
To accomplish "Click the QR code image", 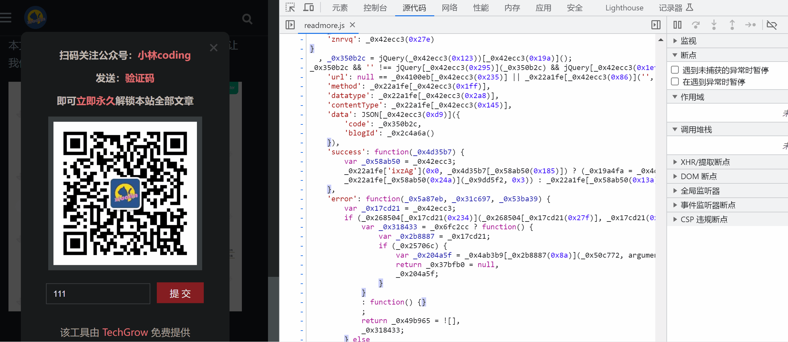I will click(125, 193).
